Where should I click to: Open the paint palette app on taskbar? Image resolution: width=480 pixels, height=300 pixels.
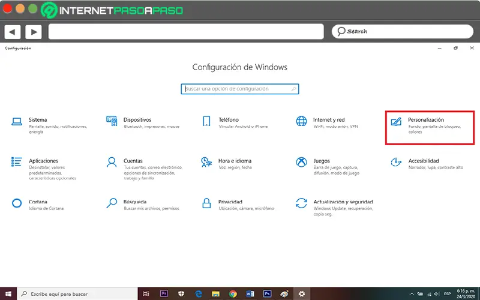pyautogui.click(x=284, y=294)
